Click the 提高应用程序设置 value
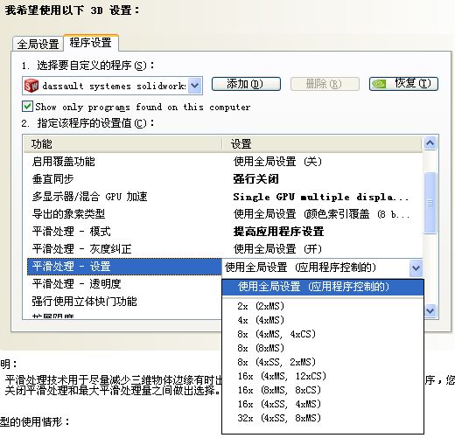 [x=278, y=232]
